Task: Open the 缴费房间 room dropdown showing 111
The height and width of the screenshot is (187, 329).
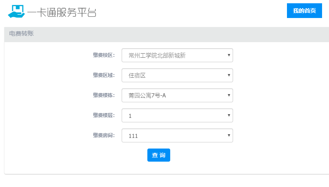Action: tap(177, 135)
